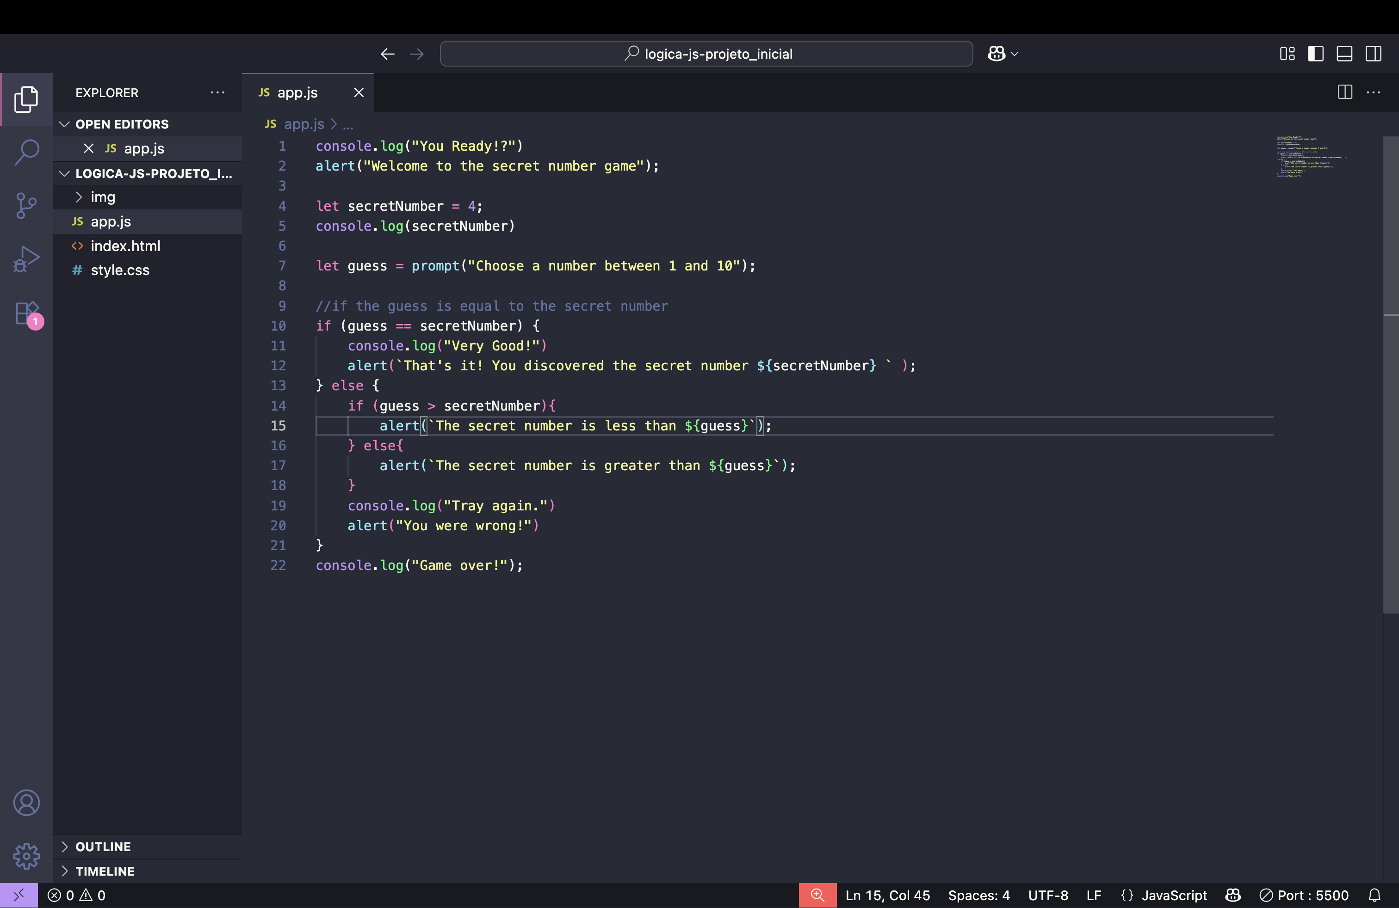
Task: Open the Explorer view in activity bar
Action: pos(26,98)
